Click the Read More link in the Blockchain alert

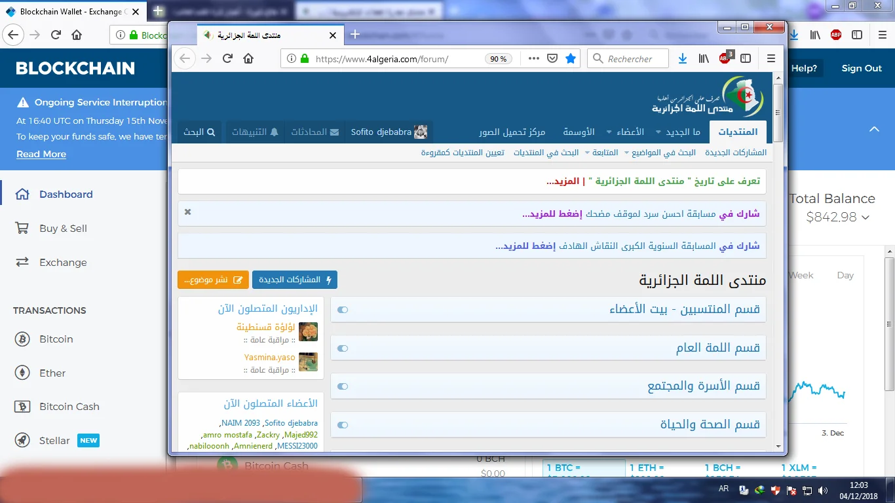(x=41, y=154)
